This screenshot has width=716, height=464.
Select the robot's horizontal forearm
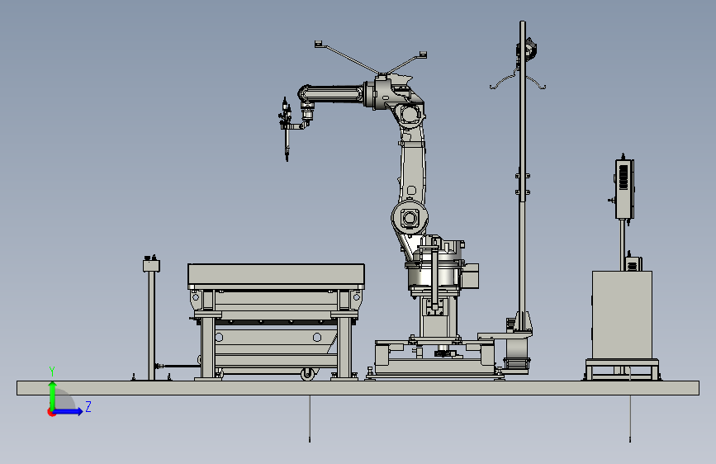(x=332, y=95)
